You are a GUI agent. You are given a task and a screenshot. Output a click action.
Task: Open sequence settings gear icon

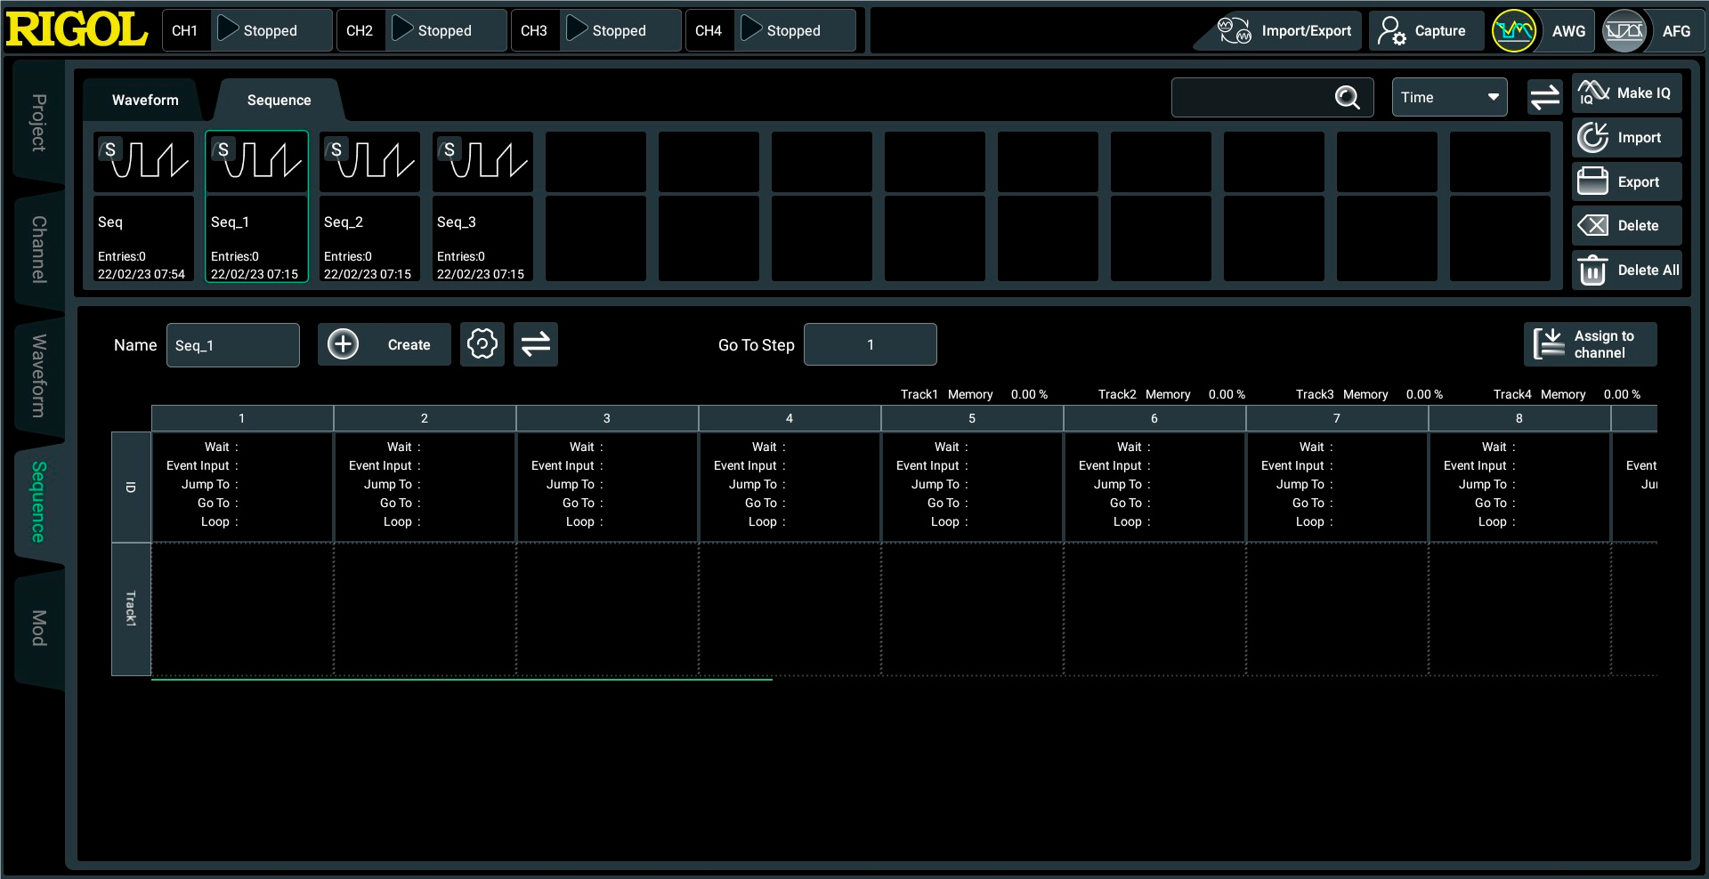point(482,344)
